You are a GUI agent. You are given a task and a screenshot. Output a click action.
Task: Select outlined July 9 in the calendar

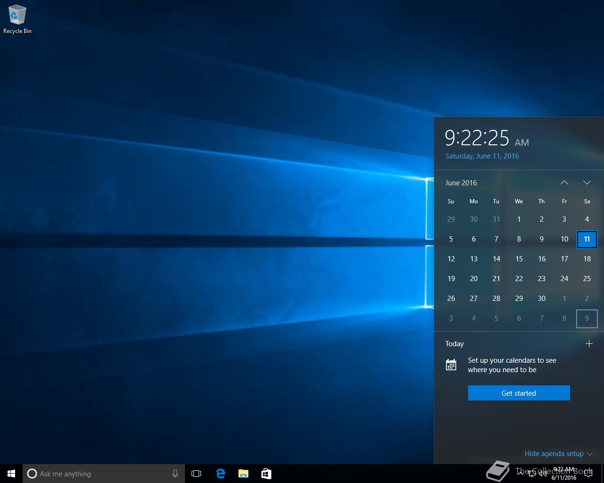point(587,318)
